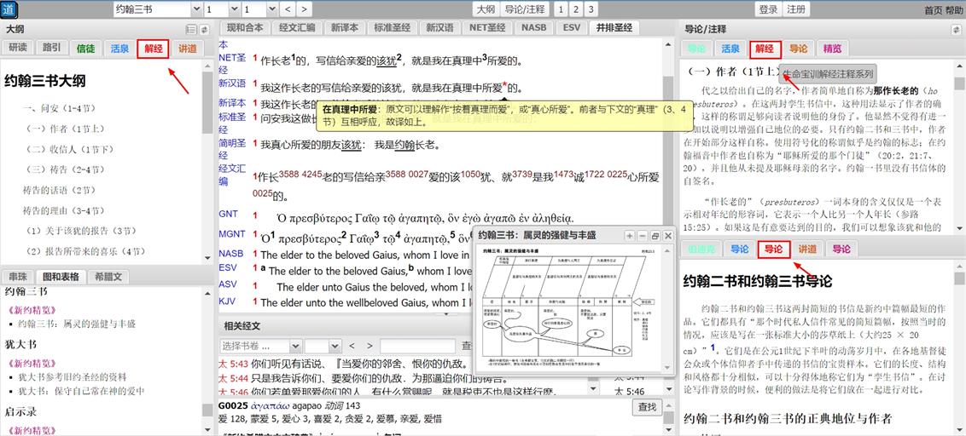Click the 登录 button
The width and height of the screenshot is (966, 436).
[768, 9]
